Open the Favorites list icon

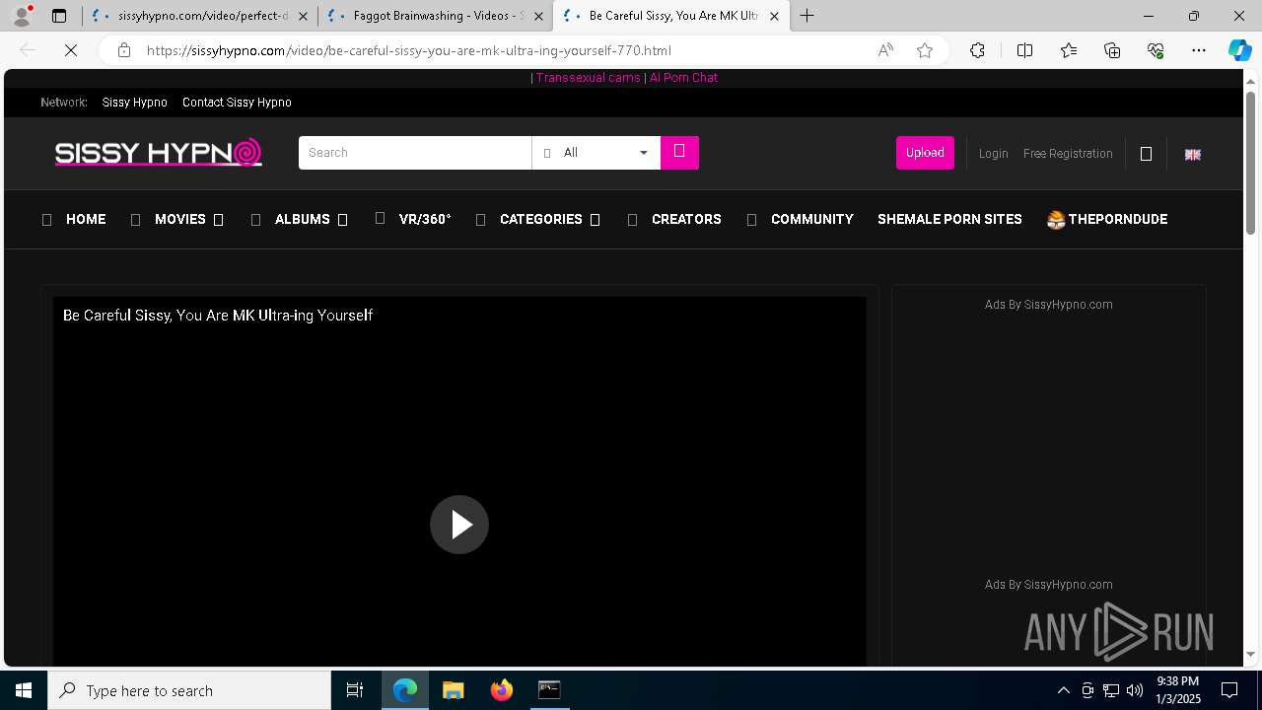pos(1069,50)
